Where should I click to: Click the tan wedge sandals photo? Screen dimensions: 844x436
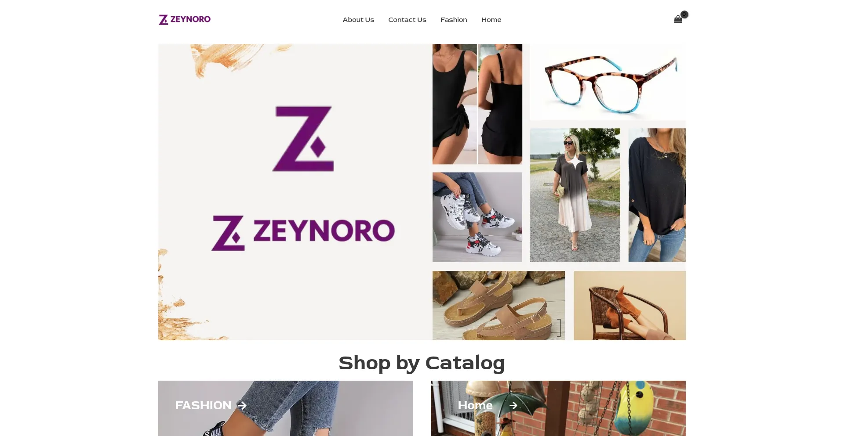coord(498,306)
